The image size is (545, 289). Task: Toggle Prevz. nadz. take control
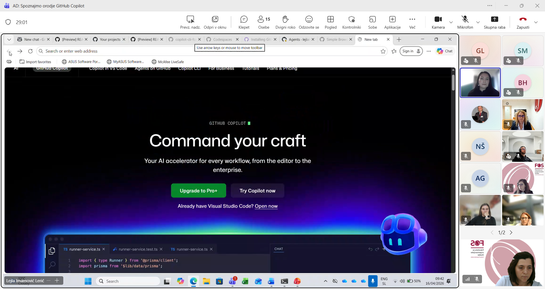coord(190,22)
